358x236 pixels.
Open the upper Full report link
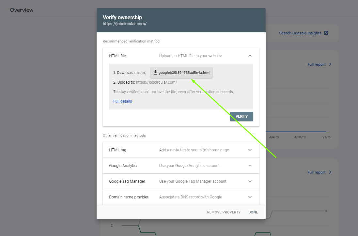pyautogui.click(x=316, y=64)
